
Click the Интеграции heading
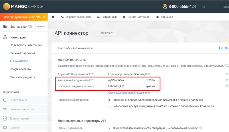18,37
